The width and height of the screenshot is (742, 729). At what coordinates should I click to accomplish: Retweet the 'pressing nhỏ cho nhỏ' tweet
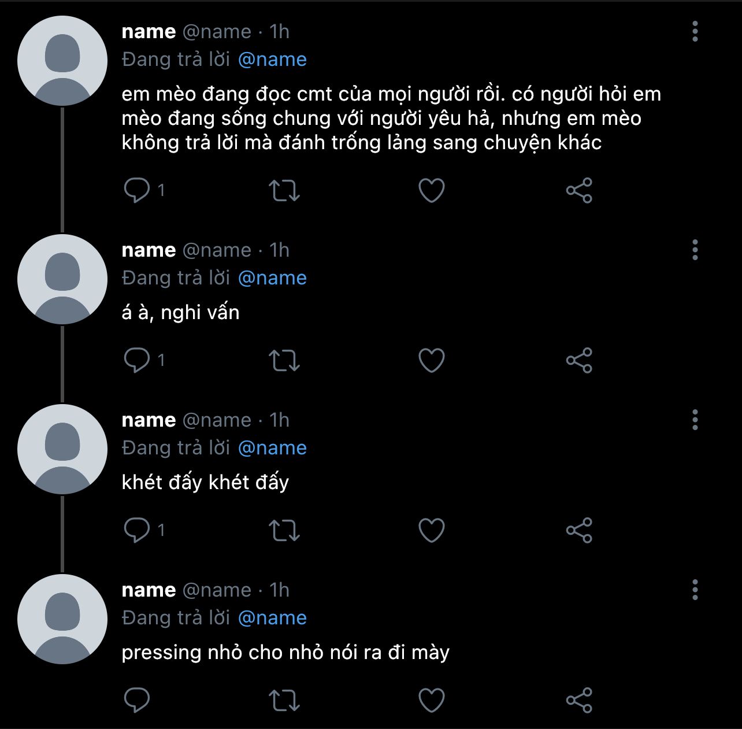(284, 700)
